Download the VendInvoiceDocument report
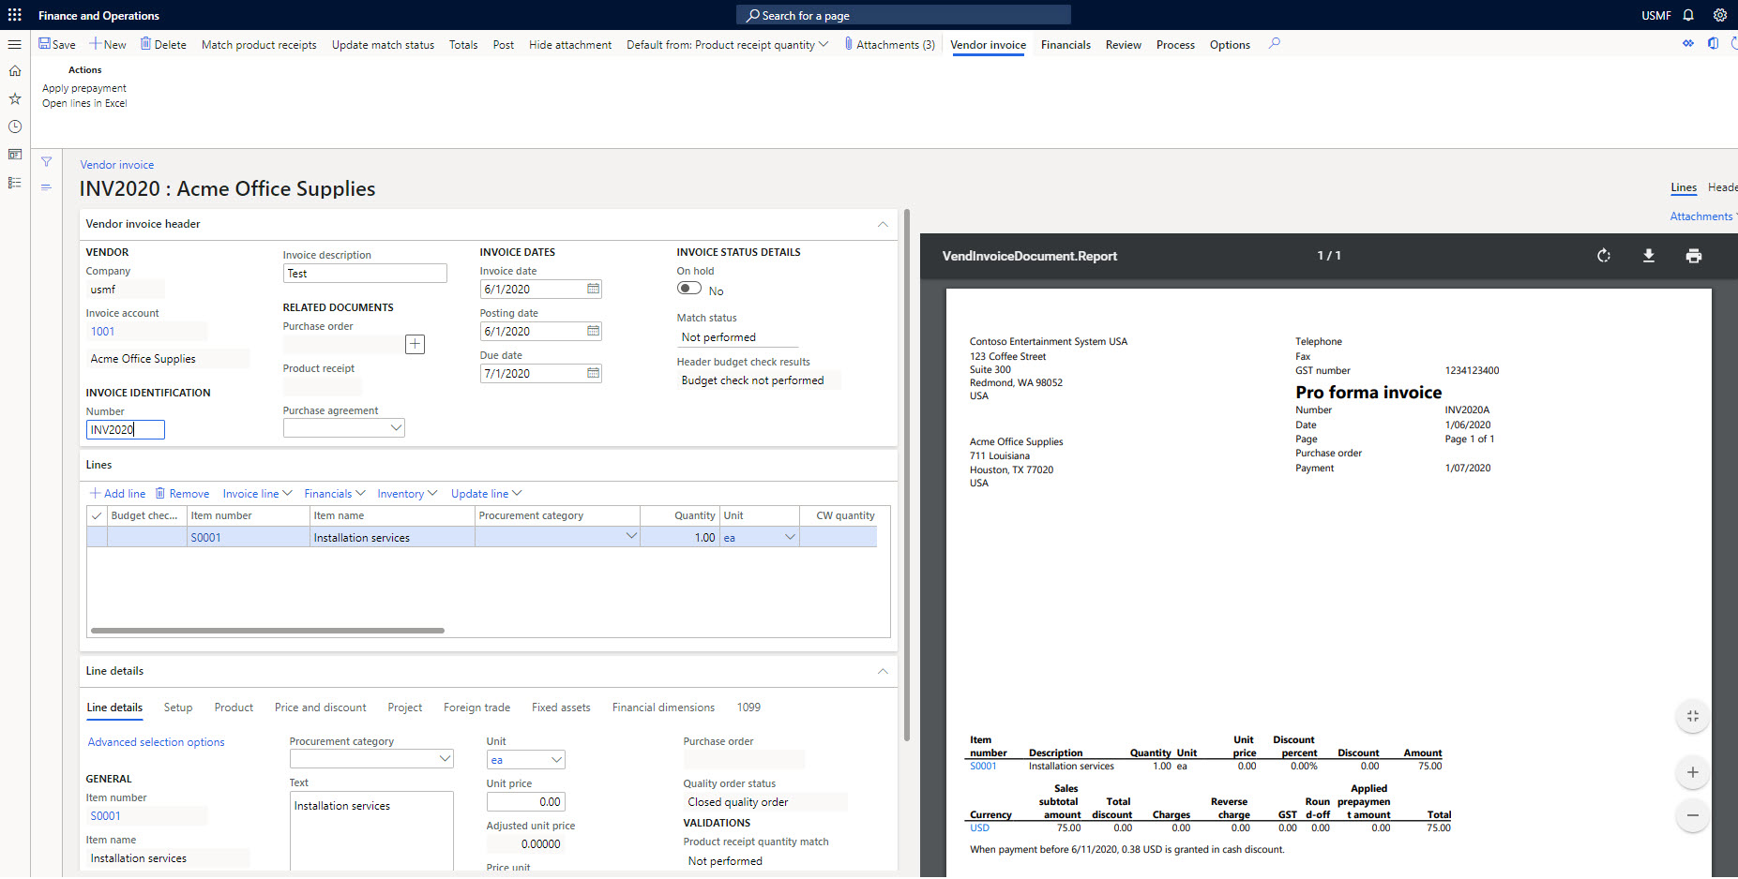 (x=1649, y=256)
